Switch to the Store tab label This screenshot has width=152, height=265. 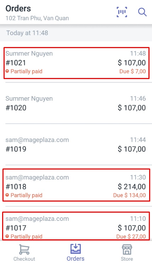(127, 259)
